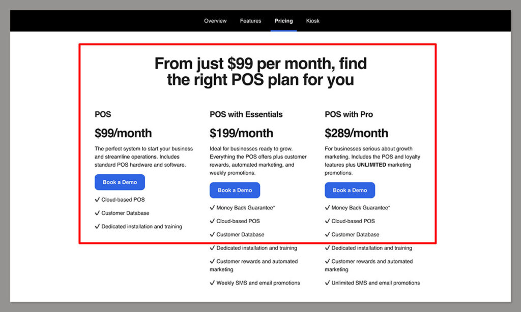
Task: Click the checkmark beside Customer Database in POS plan
Action: (x=97, y=213)
